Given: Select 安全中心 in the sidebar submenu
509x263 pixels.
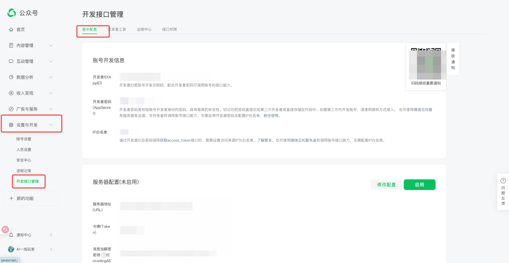Looking at the screenshot, I should click(24, 160).
